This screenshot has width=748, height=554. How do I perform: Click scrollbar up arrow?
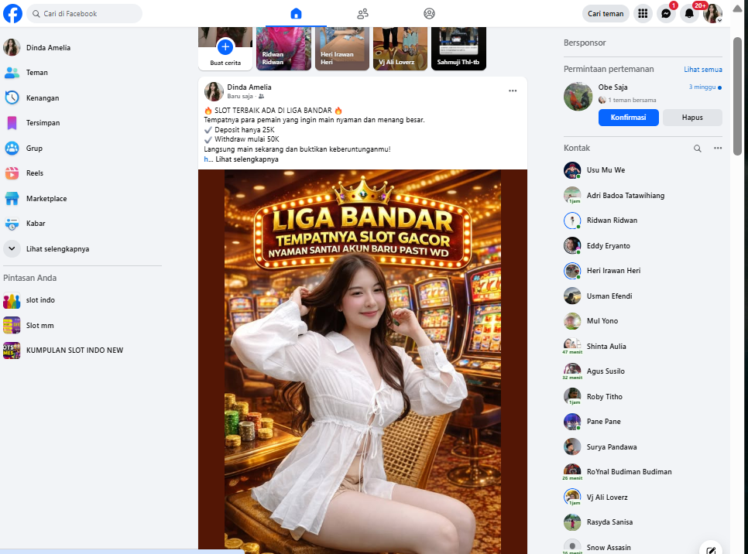pyautogui.click(x=737, y=9)
